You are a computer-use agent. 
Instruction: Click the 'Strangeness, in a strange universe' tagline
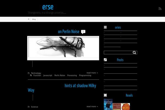tap(47, 13)
